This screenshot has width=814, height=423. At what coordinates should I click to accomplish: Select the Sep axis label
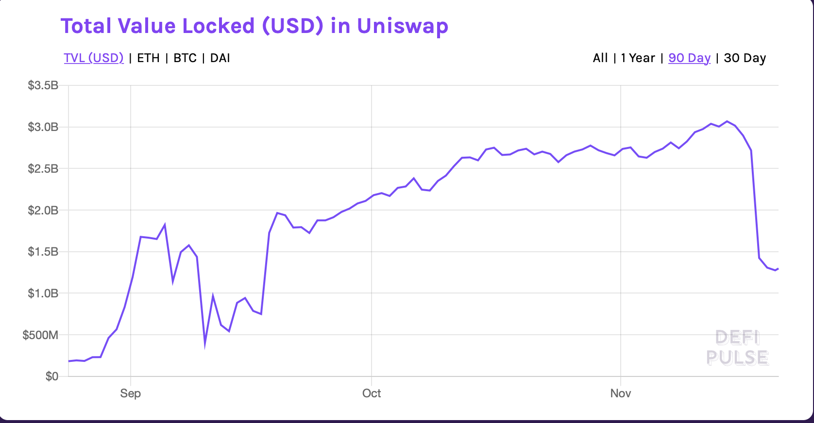pyautogui.click(x=130, y=393)
